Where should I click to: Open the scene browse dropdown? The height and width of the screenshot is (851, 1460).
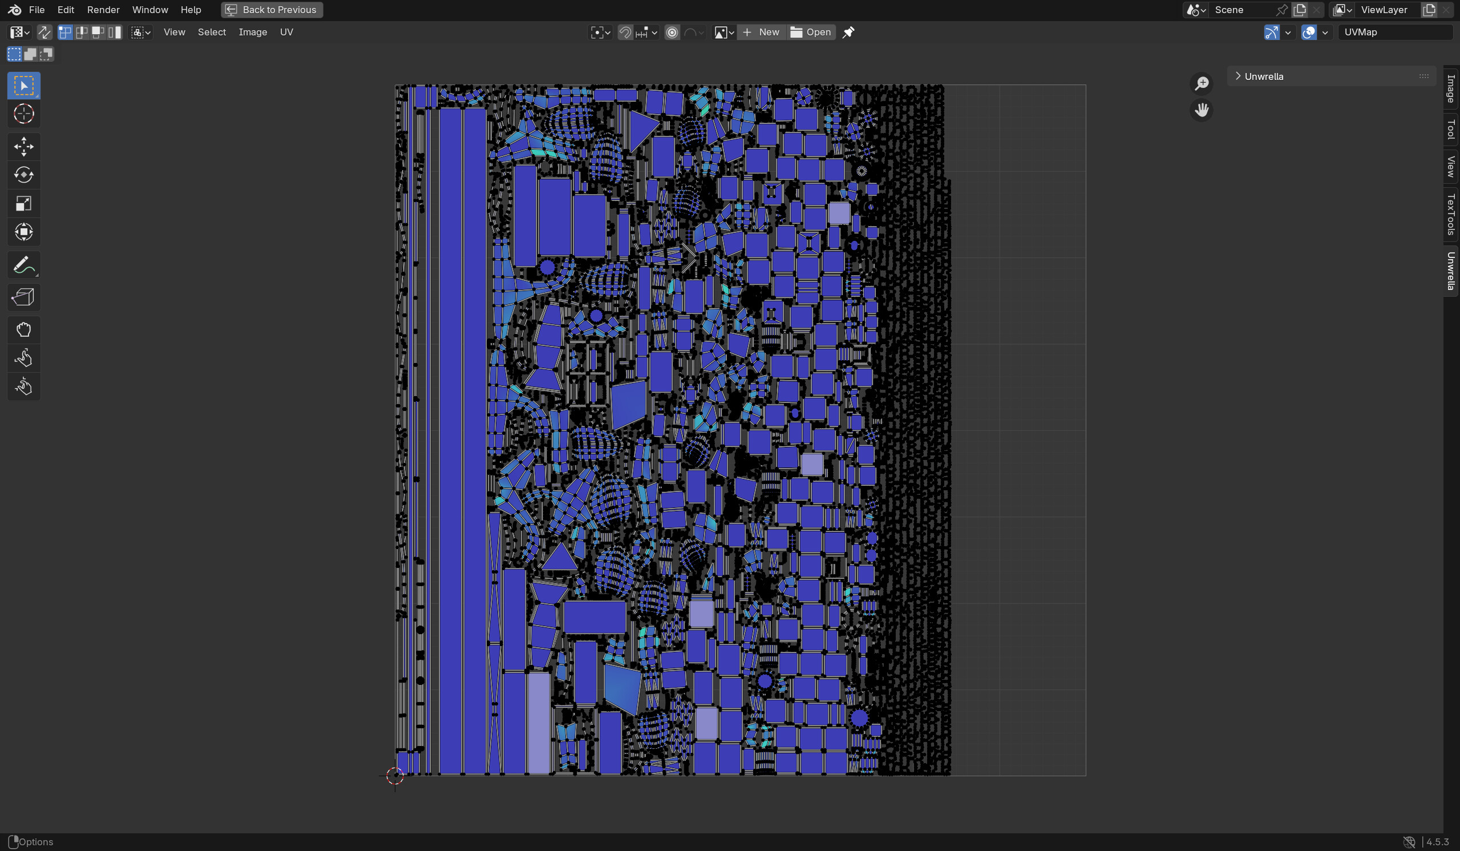pos(1196,10)
